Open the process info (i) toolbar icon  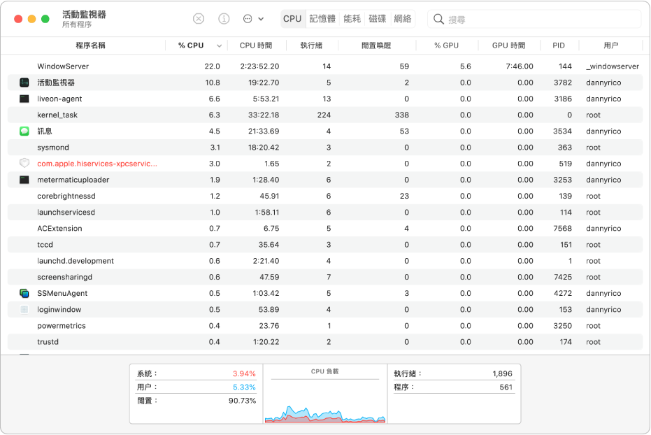(224, 19)
